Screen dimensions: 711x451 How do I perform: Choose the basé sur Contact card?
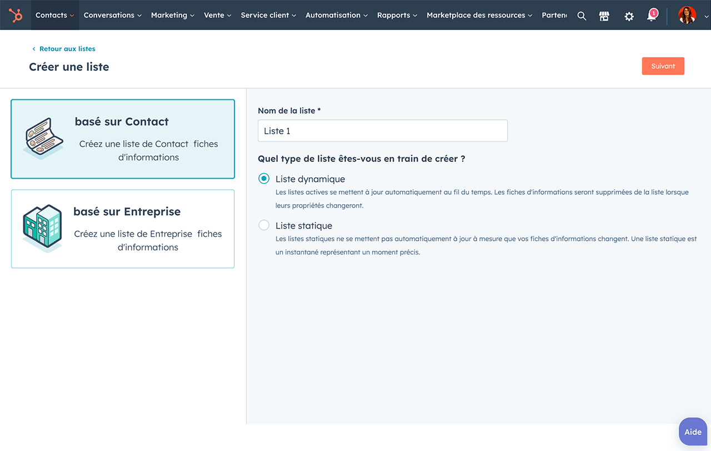click(123, 139)
